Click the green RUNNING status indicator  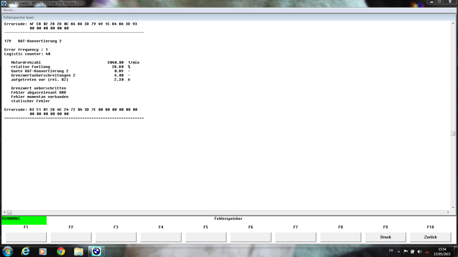pyautogui.click(x=24, y=220)
